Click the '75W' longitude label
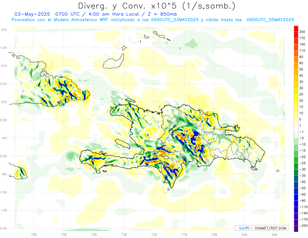Screen dimensions: 308x238 click(x=64, y=234)
